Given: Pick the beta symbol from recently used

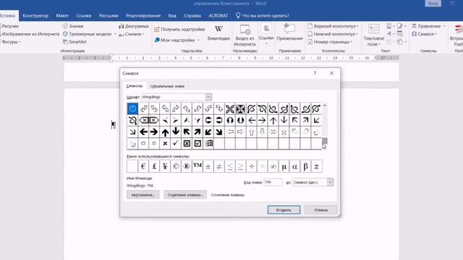Looking at the screenshot, I should tap(305, 166).
